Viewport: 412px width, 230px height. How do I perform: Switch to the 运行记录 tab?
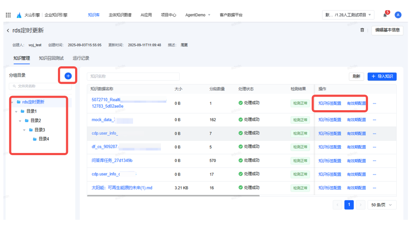[x=81, y=58]
